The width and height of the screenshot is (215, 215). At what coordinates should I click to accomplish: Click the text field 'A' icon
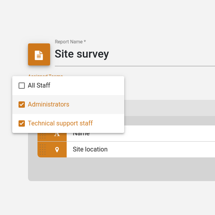click(x=57, y=135)
